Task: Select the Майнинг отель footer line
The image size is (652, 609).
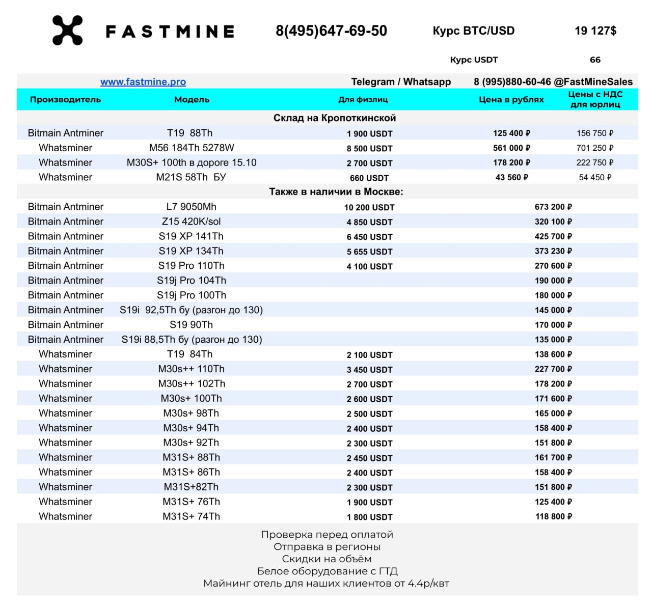Action: pyautogui.click(x=326, y=584)
